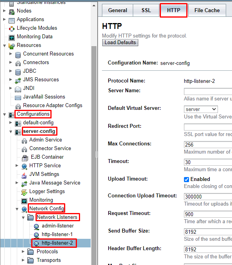Viewport: 232px width, 265px height.
Task: Expand the Protocols folder node
Action: point(23,251)
